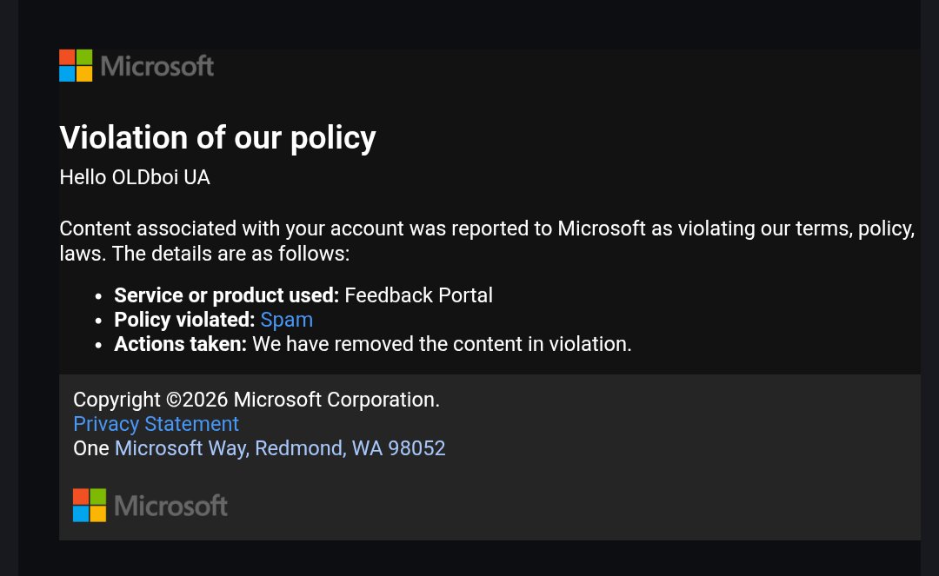Viewport: 939px width, 576px height.
Task: Open the Spam policy link
Action: [x=286, y=320]
